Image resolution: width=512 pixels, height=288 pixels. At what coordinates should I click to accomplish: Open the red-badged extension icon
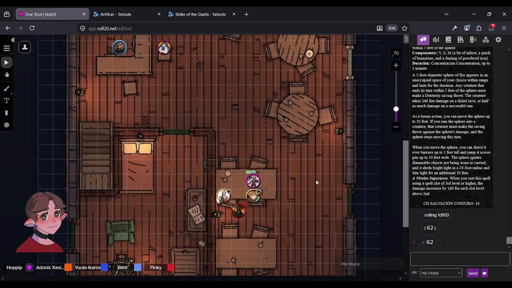tap(492, 28)
